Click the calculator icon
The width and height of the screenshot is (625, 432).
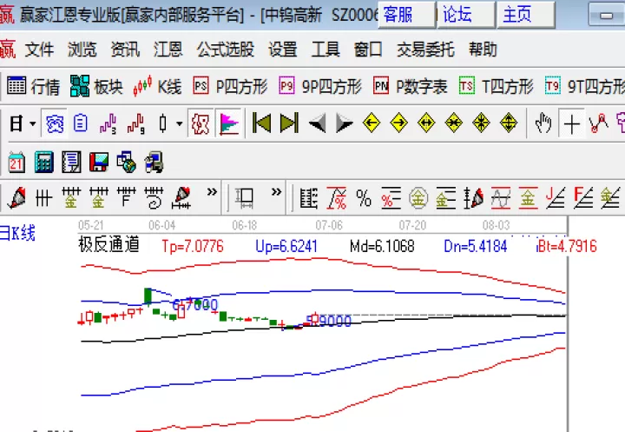click(44, 163)
